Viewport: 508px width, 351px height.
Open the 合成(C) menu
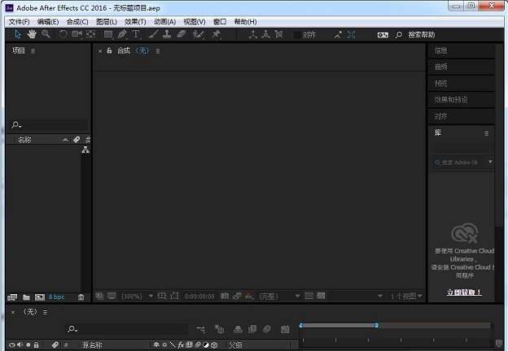[x=77, y=22]
